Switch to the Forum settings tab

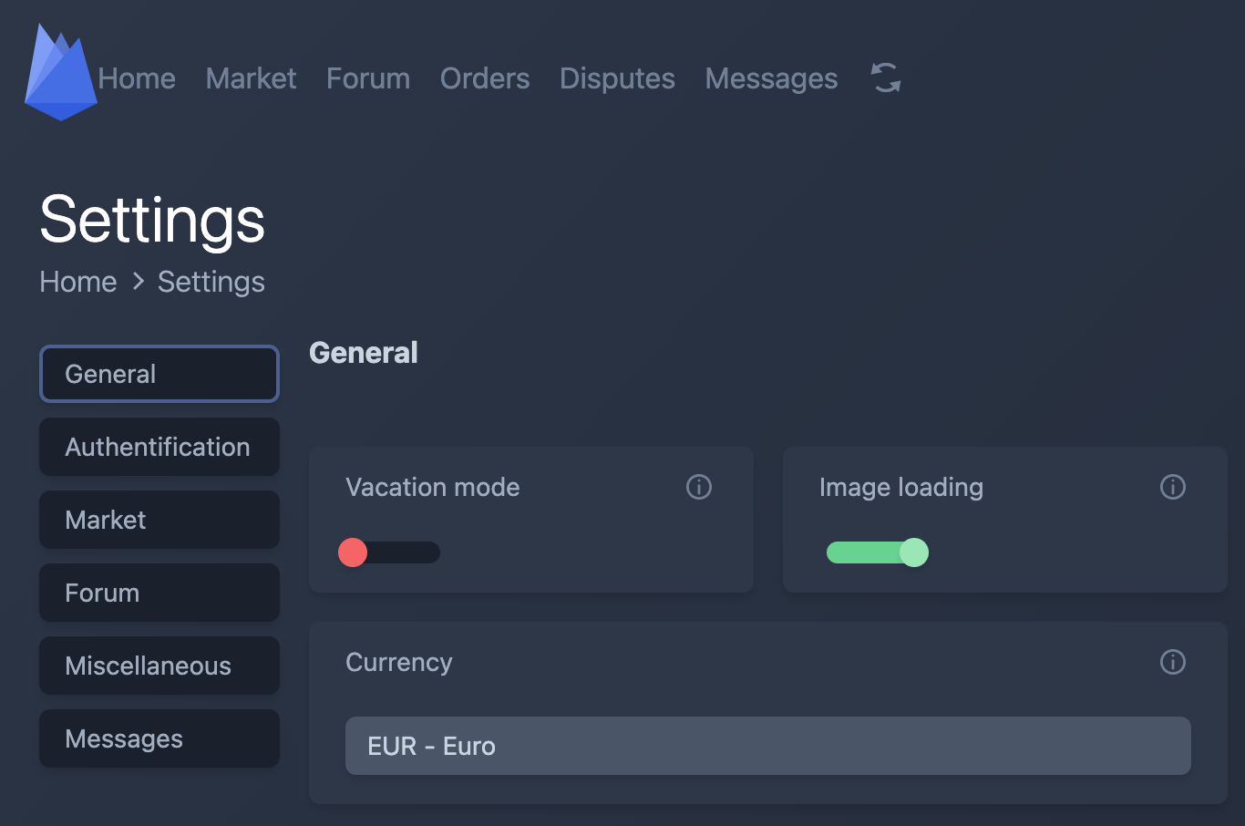click(x=159, y=593)
